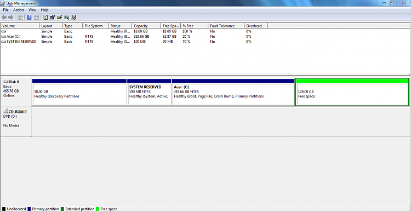Click the black Unallocated legend swatch
This screenshot has width=411, height=212.
point(3,209)
